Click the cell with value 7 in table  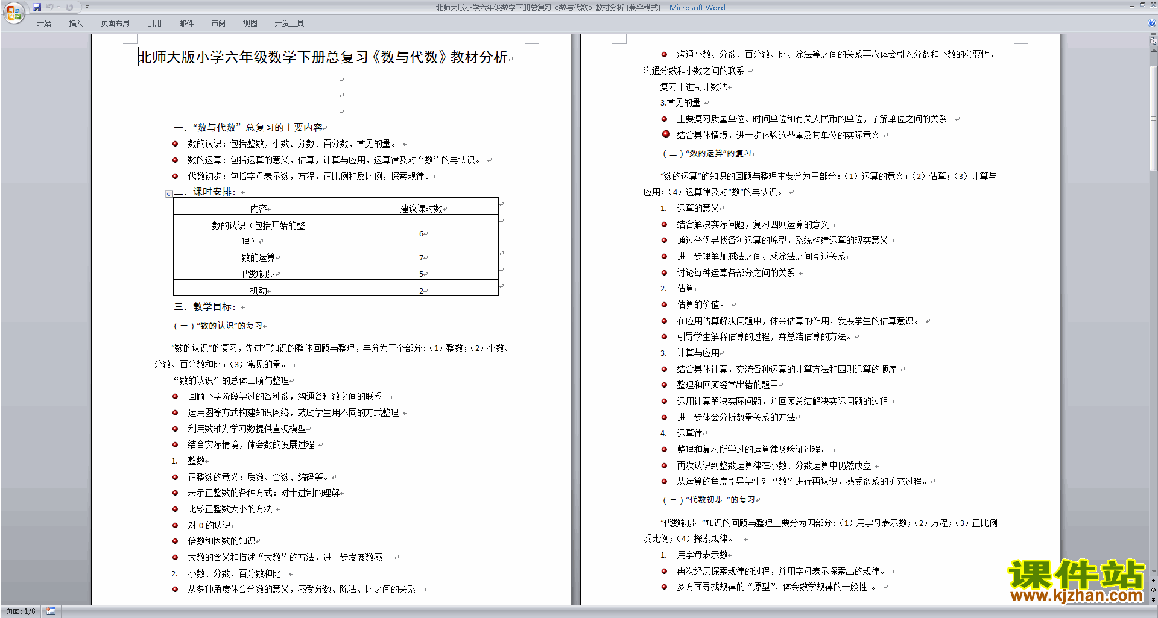413,256
